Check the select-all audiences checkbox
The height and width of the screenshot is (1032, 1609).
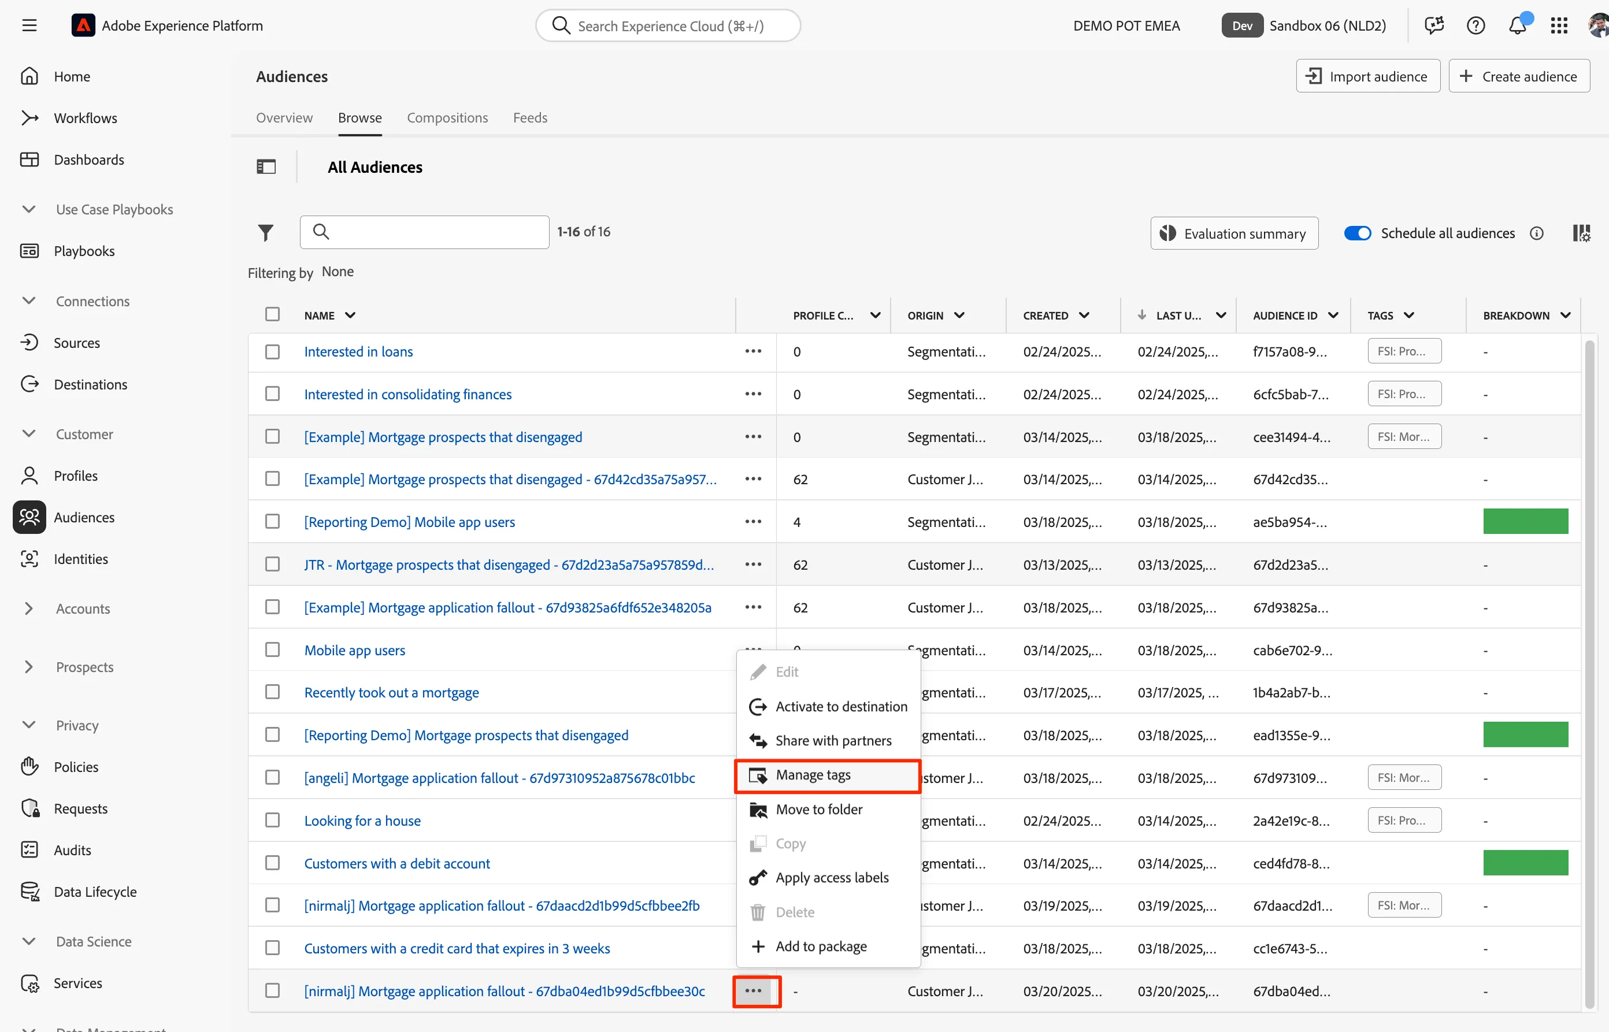coord(272,314)
